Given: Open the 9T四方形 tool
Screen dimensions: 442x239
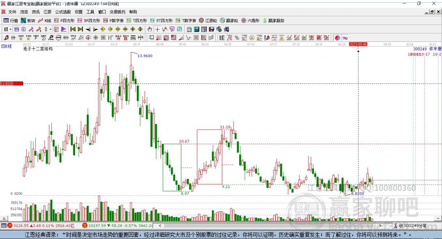Looking at the screenshot, I should point(161,21).
